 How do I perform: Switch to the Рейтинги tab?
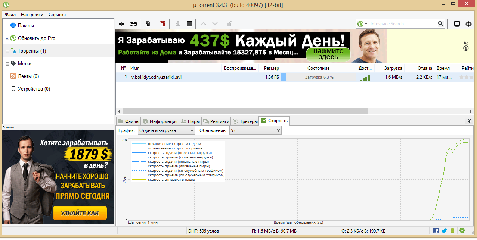216,121
